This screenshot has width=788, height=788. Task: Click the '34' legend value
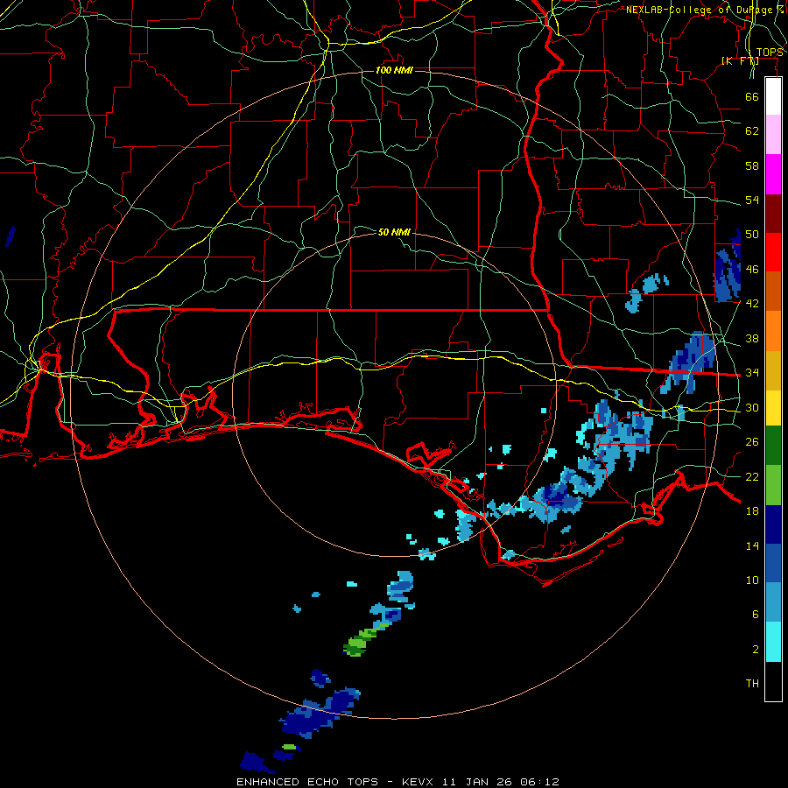pyautogui.click(x=752, y=373)
